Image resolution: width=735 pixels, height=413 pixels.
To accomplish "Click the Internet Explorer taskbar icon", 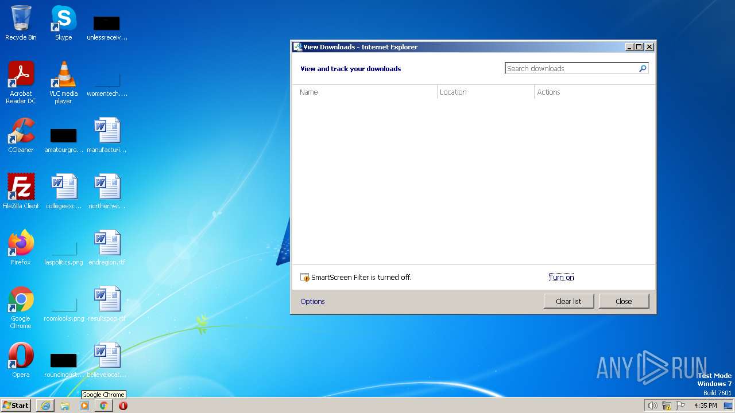I will pyautogui.click(x=45, y=406).
